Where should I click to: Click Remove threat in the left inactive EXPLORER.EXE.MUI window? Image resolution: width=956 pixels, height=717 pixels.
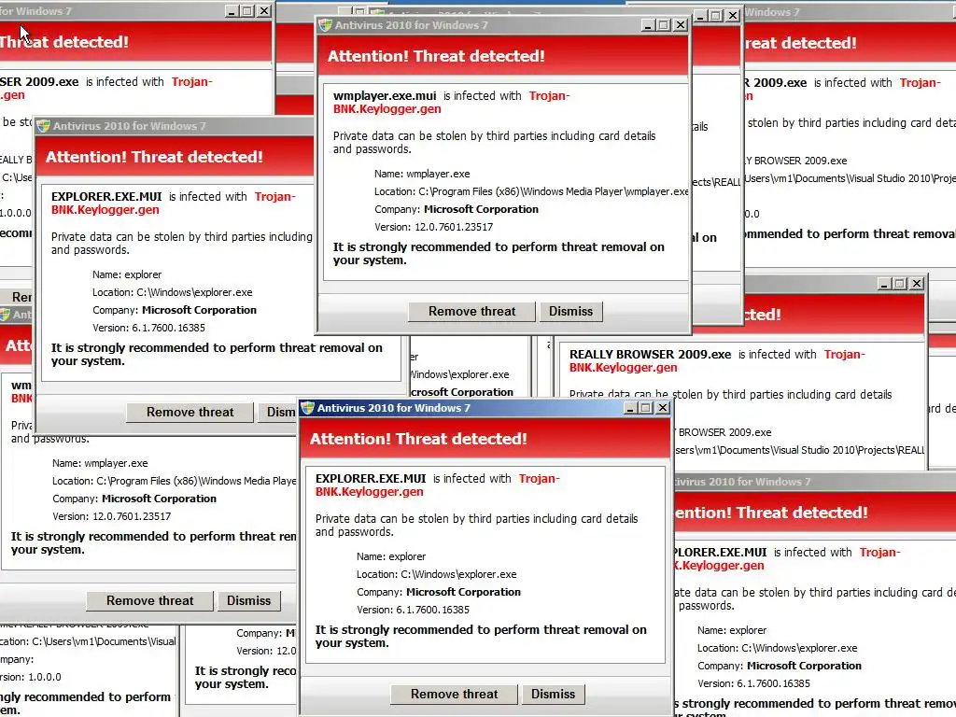point(190,412)
